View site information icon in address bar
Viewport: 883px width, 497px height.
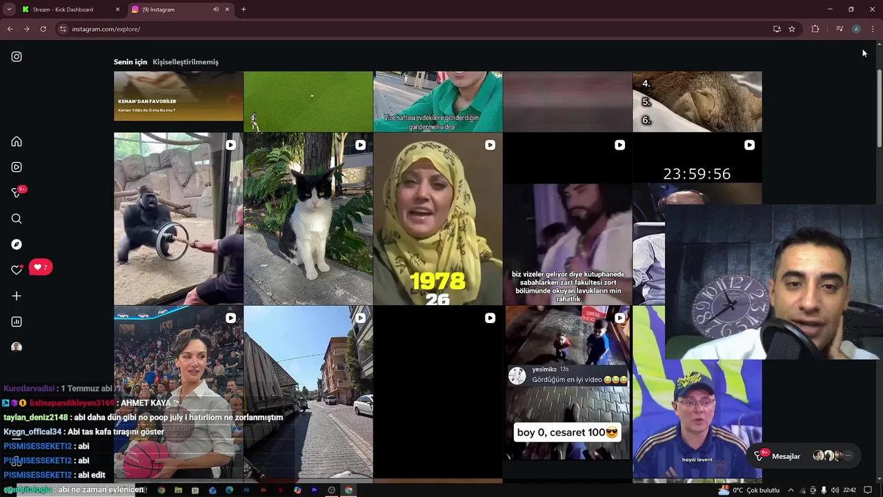click(x=63, y=29)
